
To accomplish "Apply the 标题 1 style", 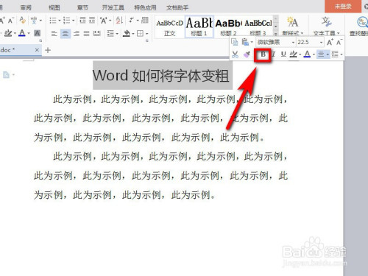I will click(199, 27).
